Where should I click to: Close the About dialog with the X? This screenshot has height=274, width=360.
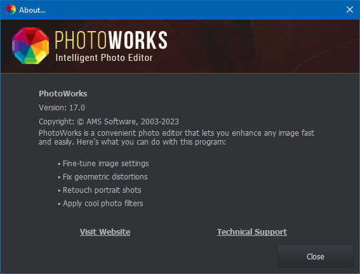pos(350,10)
